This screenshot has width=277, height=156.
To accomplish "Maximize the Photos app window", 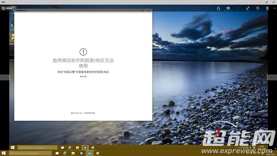I will pyautogui.click(x=267, y=2).
